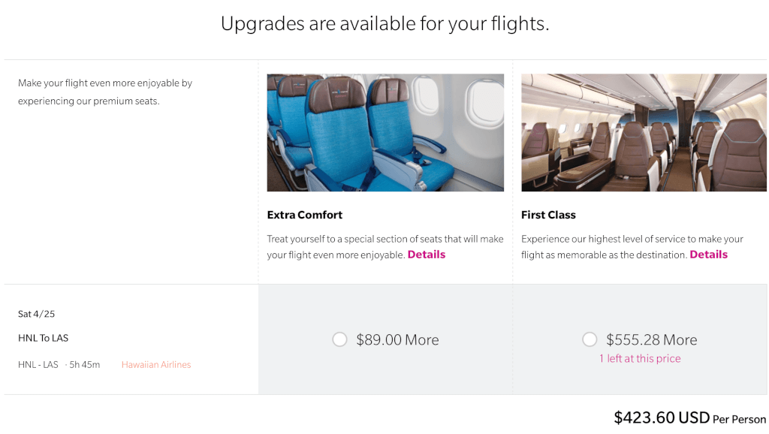Click the Extra Comfort description paragraph
Screen dimensions: 769x434
(x=385, y=247)
